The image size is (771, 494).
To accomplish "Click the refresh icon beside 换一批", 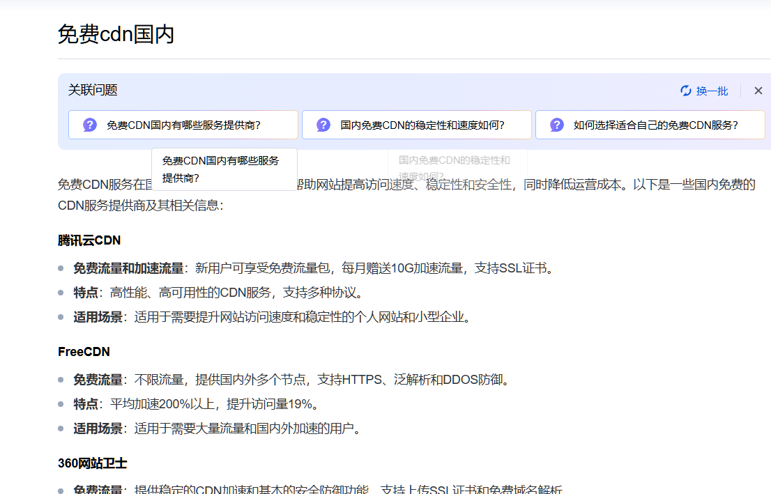I will (685, 91).
